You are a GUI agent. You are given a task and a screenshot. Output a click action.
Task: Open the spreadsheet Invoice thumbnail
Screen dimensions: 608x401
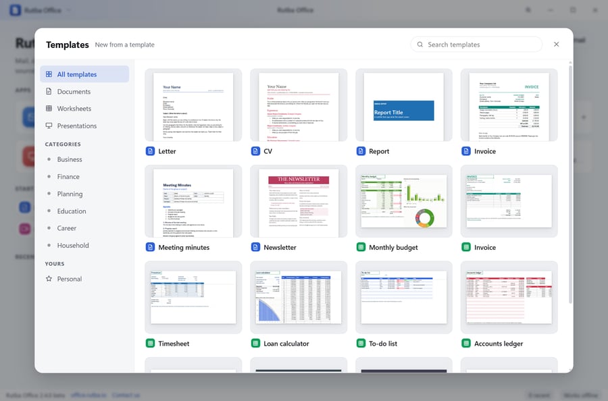pos(509,201)
